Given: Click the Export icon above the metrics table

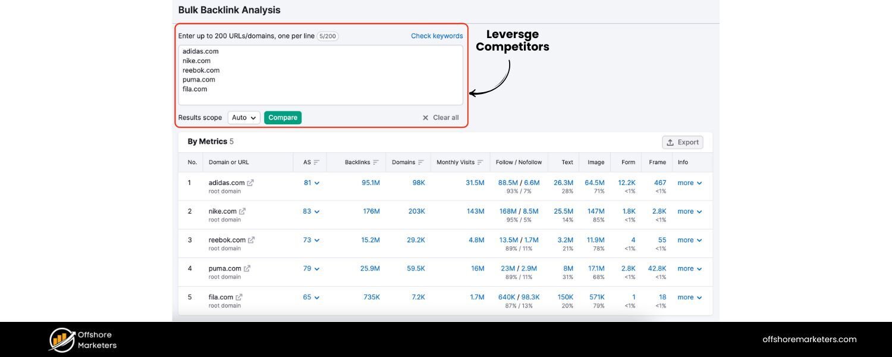Looking at the screenshot, I should pos(671,142).
